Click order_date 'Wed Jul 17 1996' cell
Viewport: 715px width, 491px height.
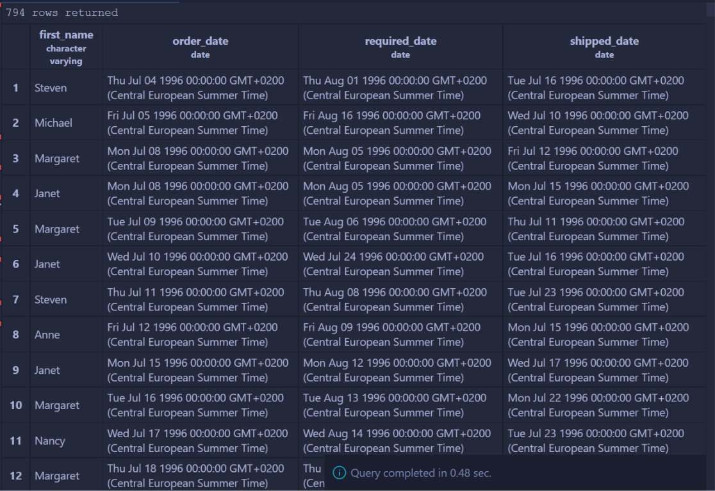tap(200, 440)
